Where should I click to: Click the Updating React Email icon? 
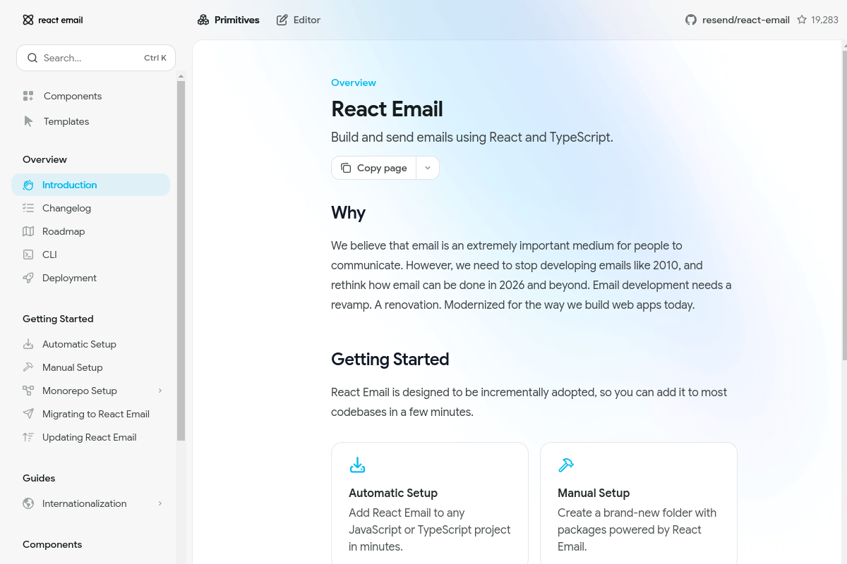click(x=28, y=437)
